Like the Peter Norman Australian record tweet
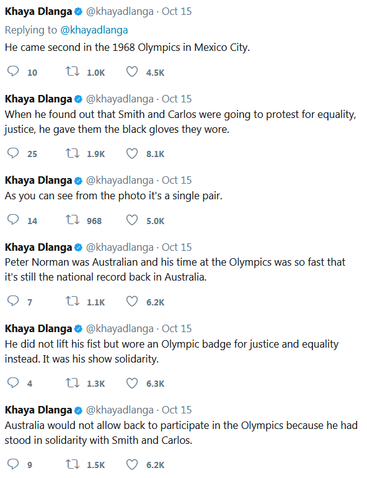The image size is (367, 478). (x=132, y=302)
